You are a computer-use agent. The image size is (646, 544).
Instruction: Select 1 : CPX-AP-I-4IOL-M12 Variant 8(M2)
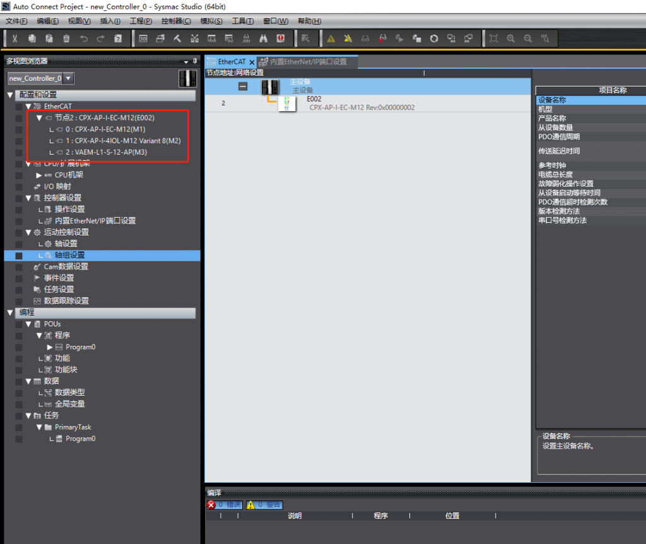123,141
